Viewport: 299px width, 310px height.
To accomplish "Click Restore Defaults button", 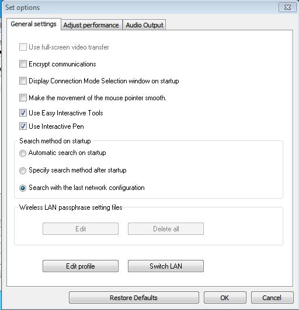I will pos(134,298).
